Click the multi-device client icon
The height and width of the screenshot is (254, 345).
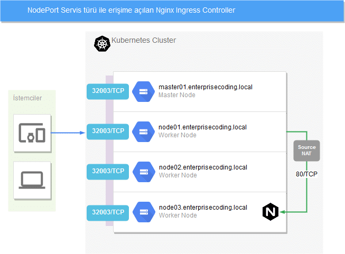32,133
